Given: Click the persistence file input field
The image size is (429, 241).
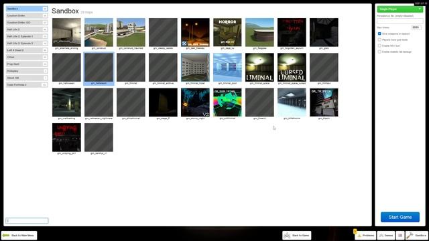Looking at the screenshot, I should [400, 21].
